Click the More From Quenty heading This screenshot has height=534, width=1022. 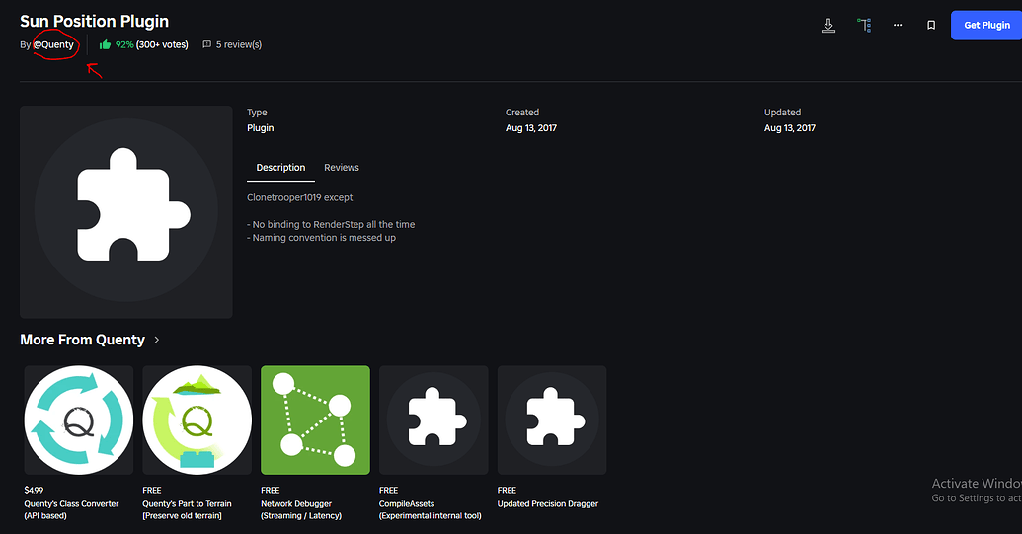82,340
